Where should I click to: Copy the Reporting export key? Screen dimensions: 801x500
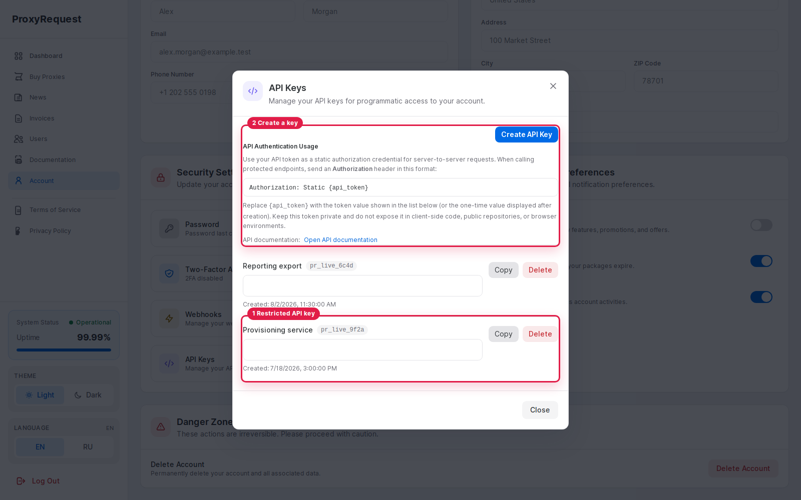[x=504, y=270]
